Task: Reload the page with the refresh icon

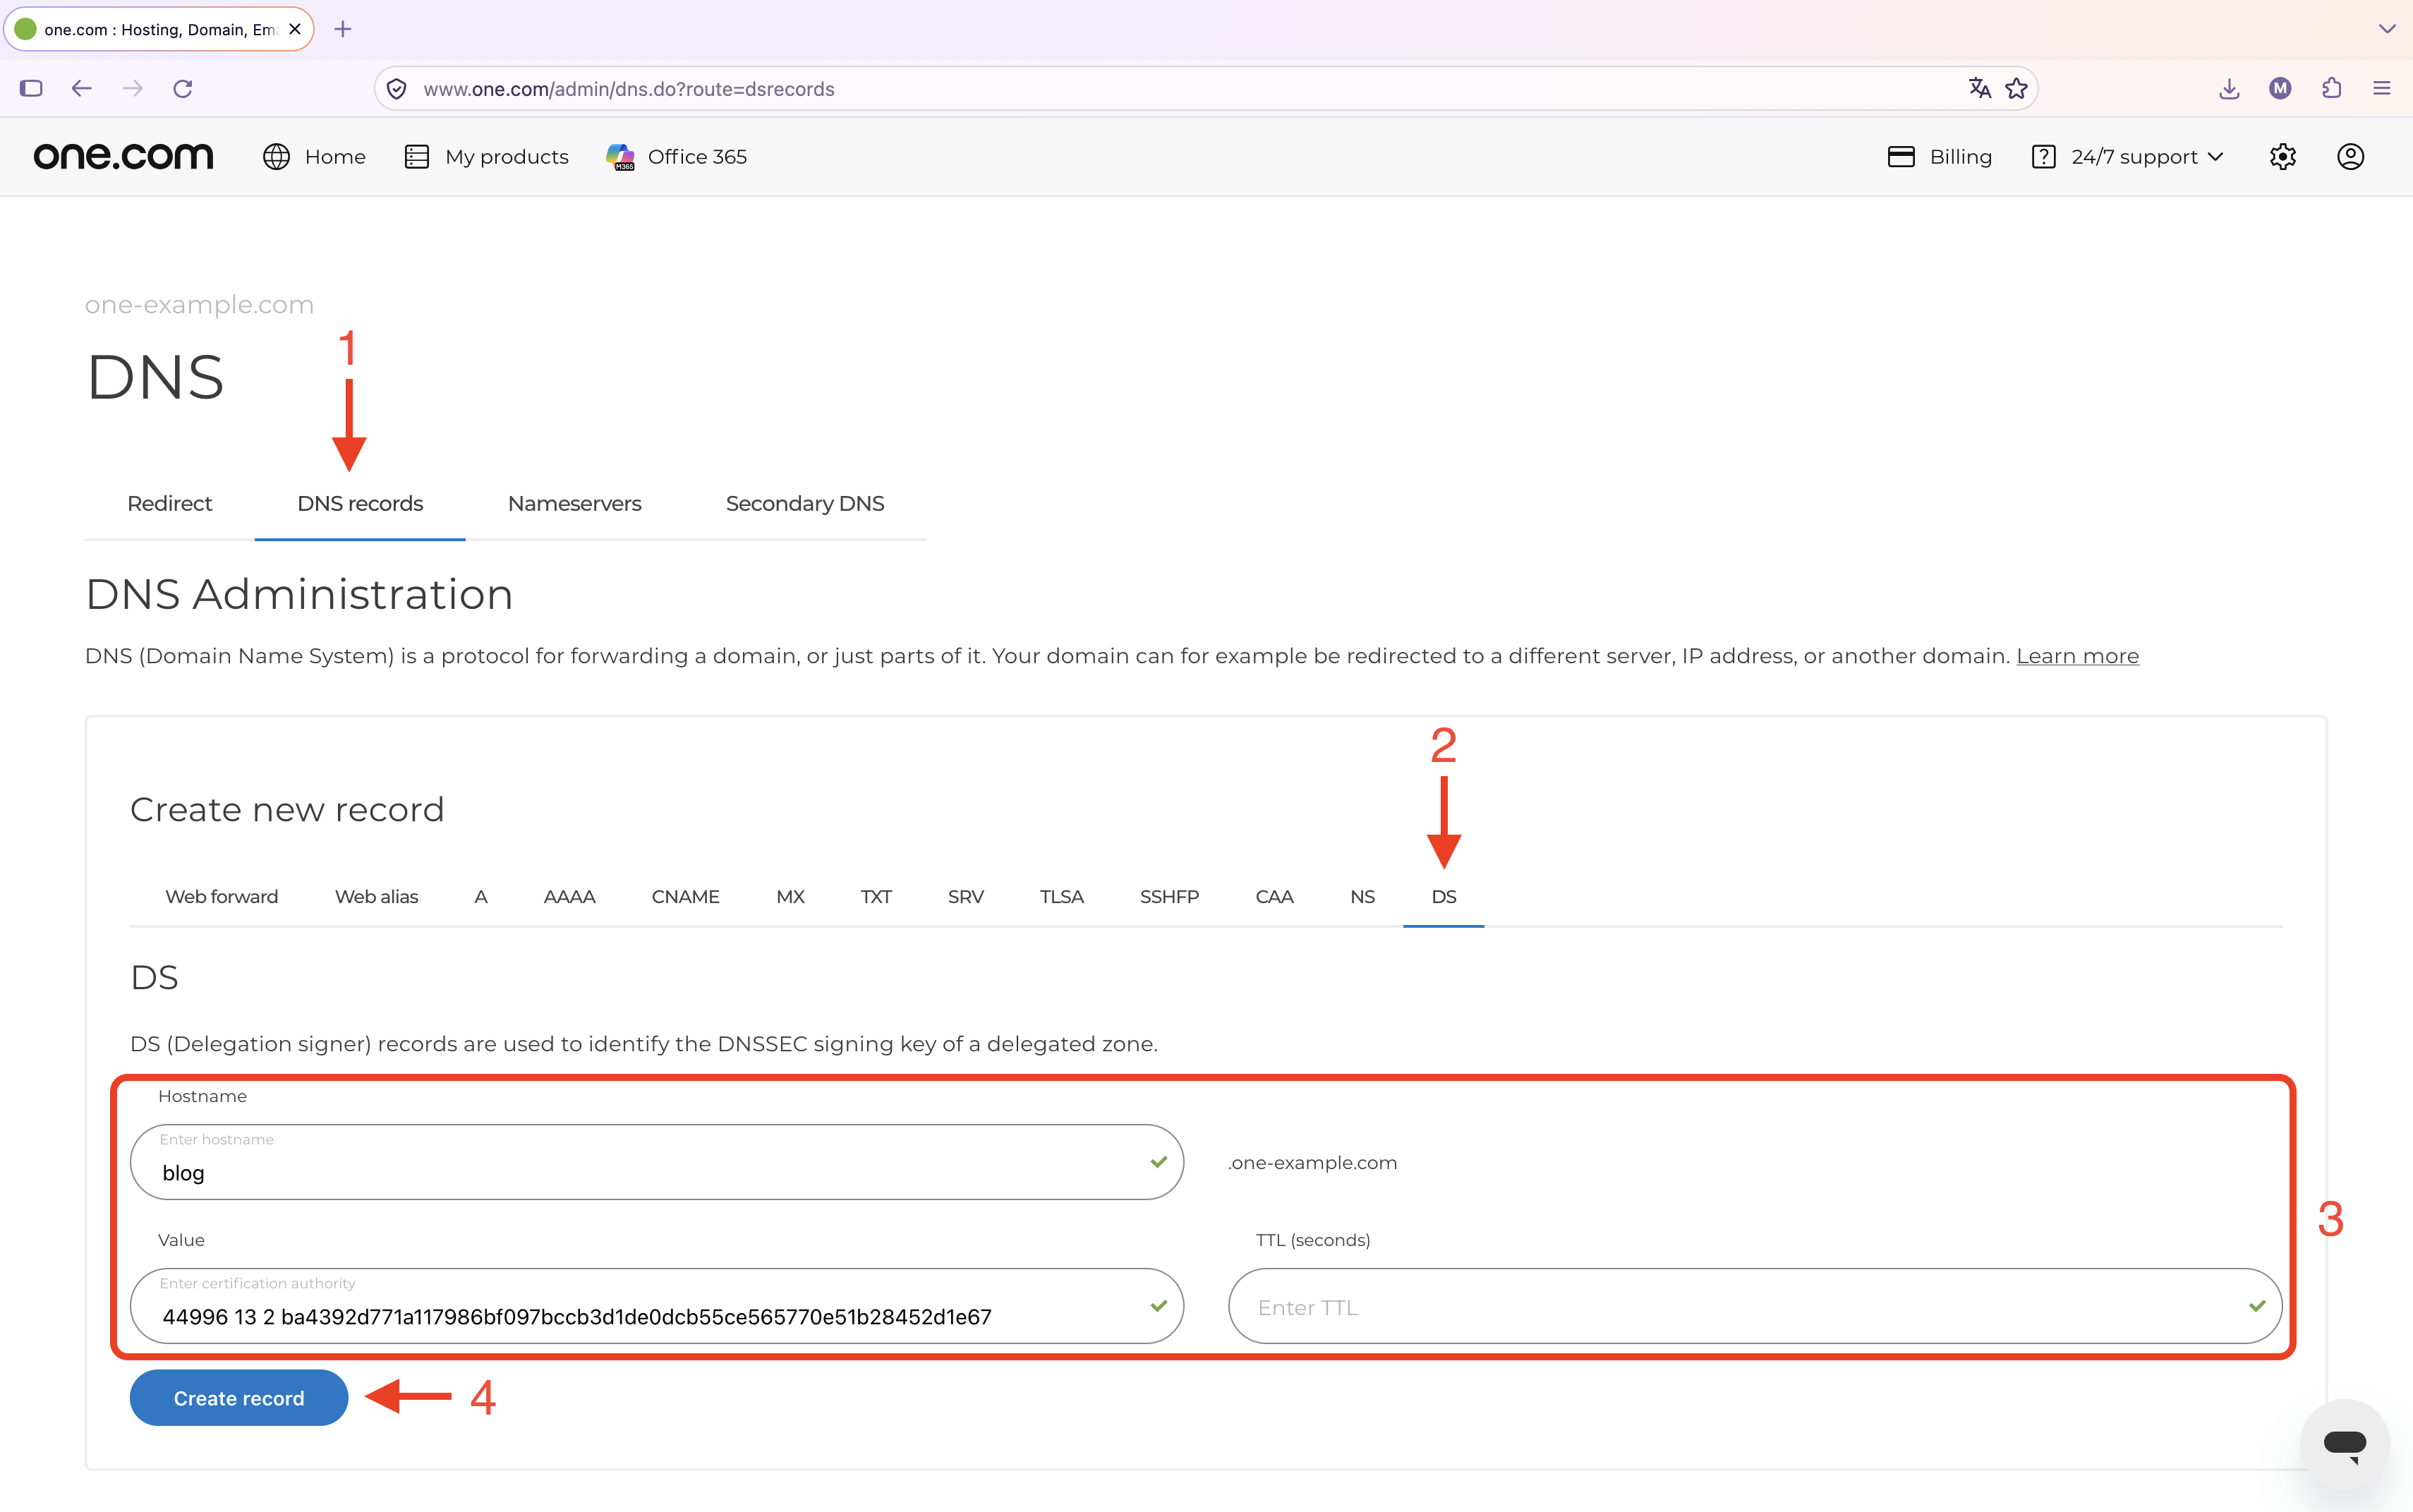Action: 182,88
